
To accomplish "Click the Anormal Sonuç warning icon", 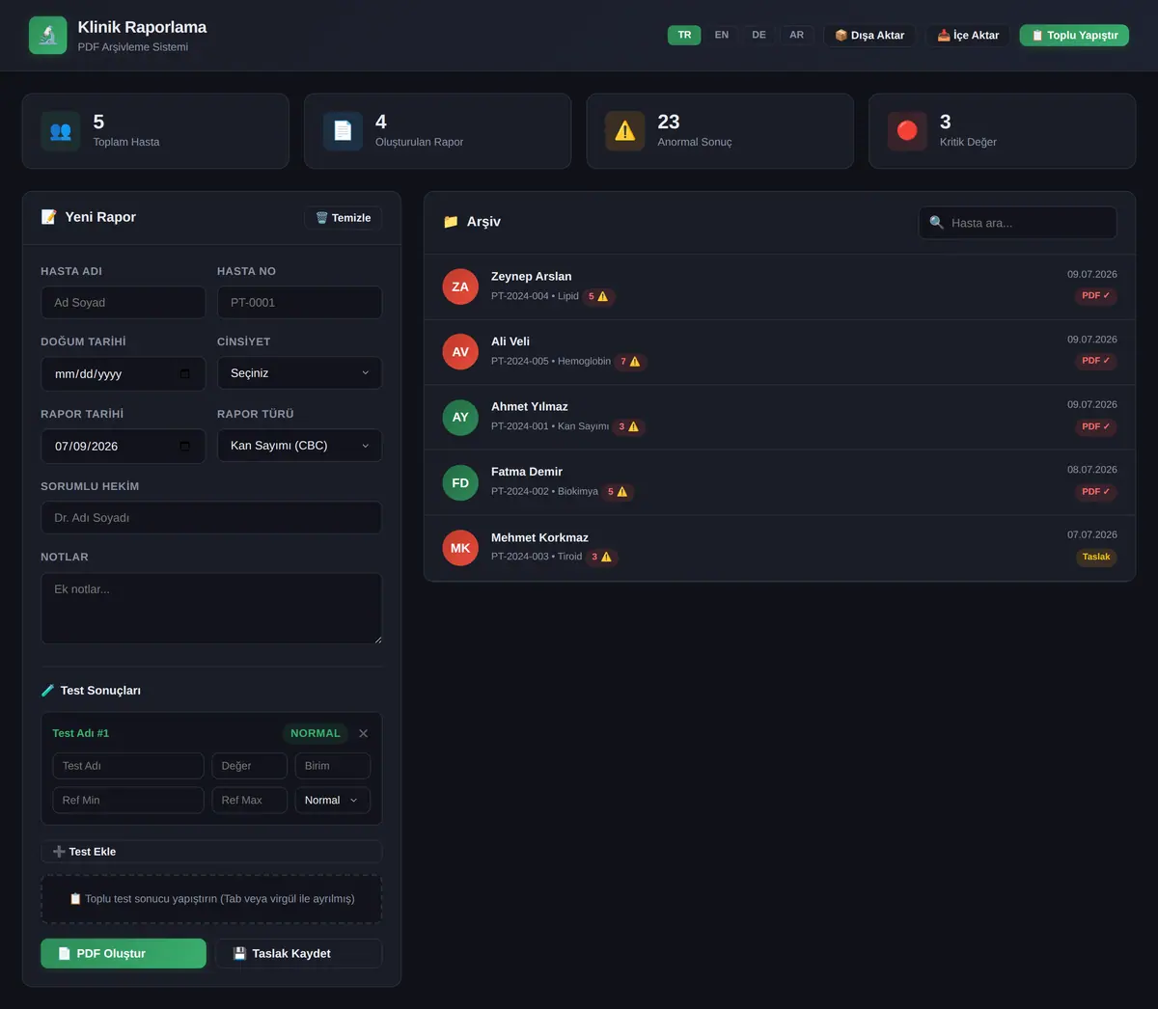I will tap(625, 131).
